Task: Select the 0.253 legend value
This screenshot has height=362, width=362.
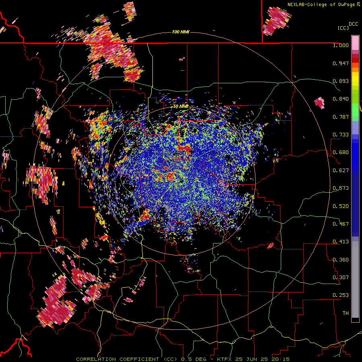Action: pyautogui.click(x=341, y=295)
